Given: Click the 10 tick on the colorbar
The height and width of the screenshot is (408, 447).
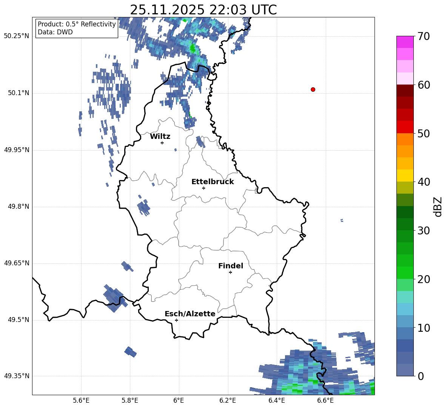Looking at the screenshot, I should [424, 328].
